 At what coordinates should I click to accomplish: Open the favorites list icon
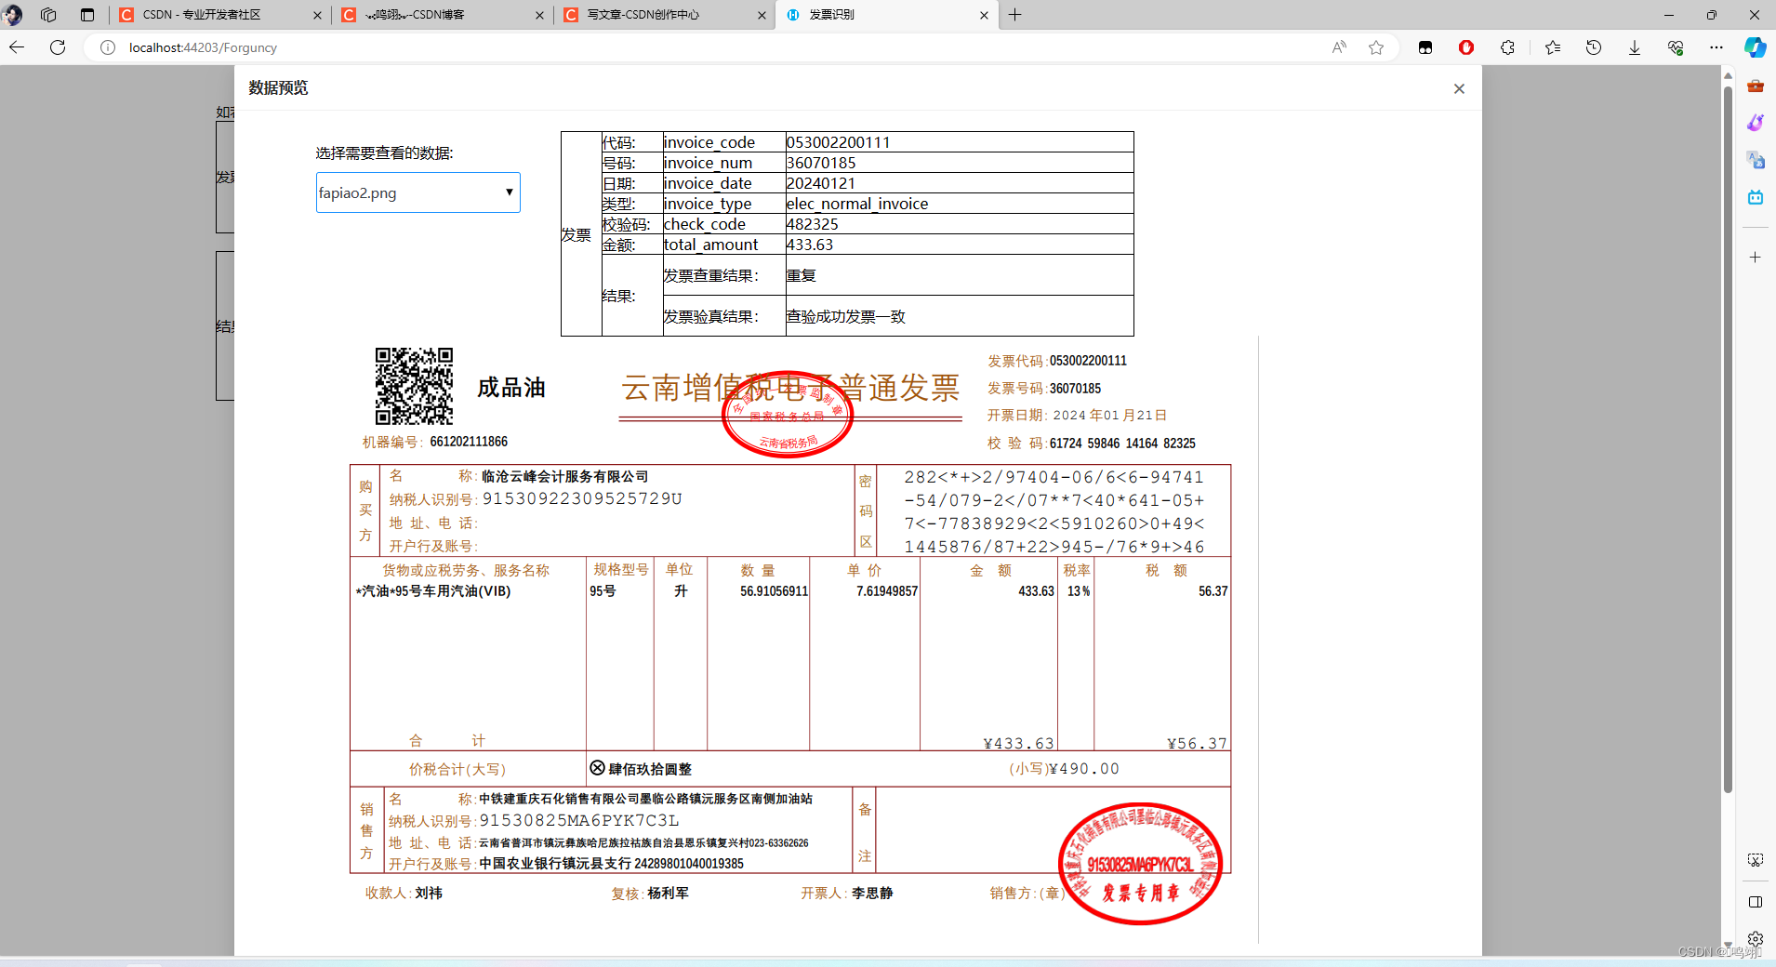point(1553,47)
